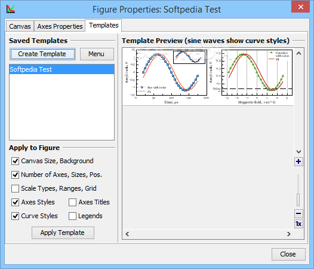
Task: Uncheck Canvas Size, Background checkbox
Action: point(15,161)
